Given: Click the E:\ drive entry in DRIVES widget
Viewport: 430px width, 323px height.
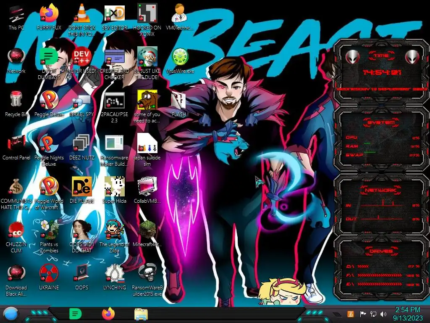Looking at the screenshot, I should coord(383,284).
